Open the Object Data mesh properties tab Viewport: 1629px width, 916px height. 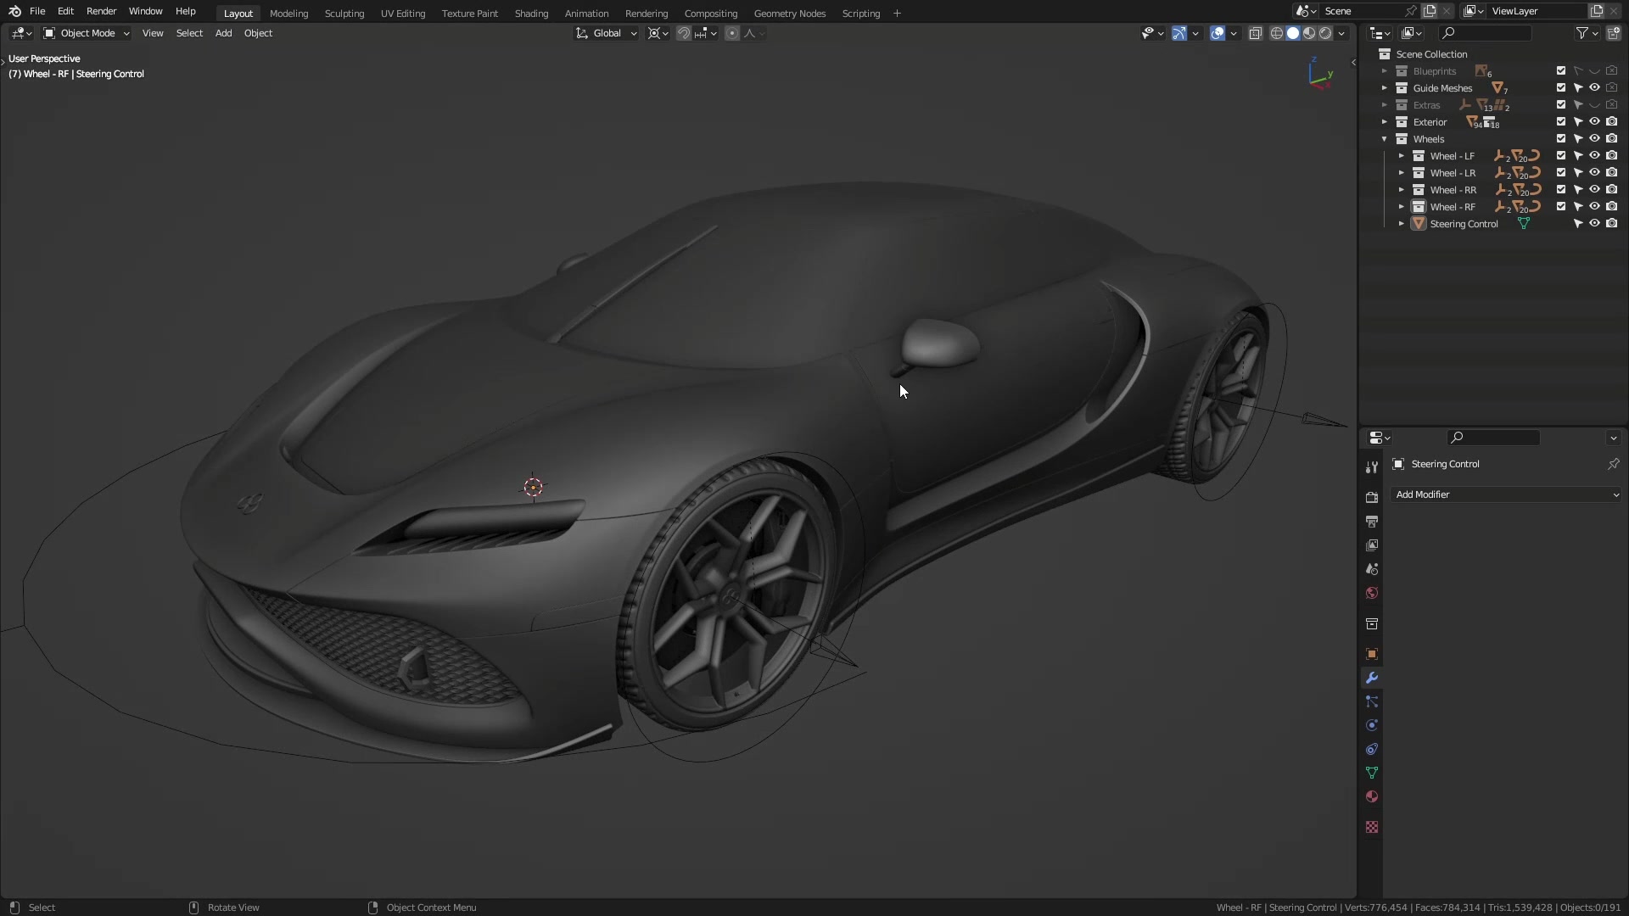coord(1371,773)
